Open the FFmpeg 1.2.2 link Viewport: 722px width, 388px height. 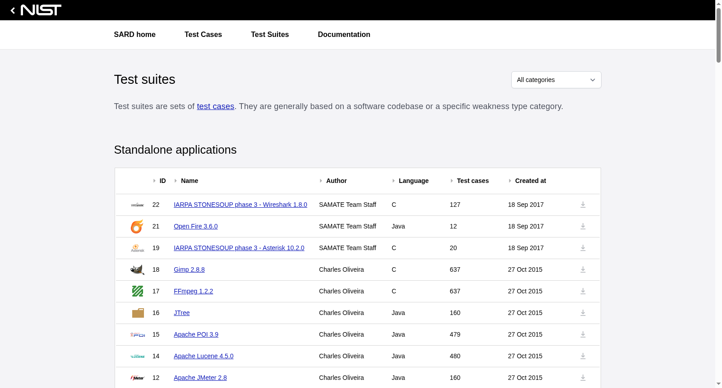[193, 291]
